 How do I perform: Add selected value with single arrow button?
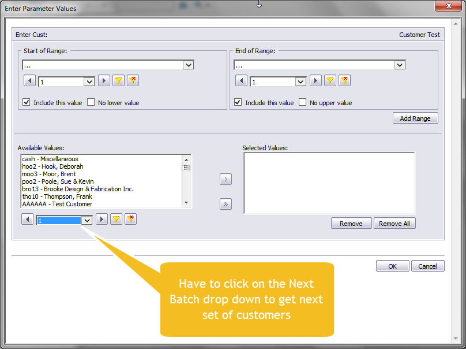tap(226, 180)
